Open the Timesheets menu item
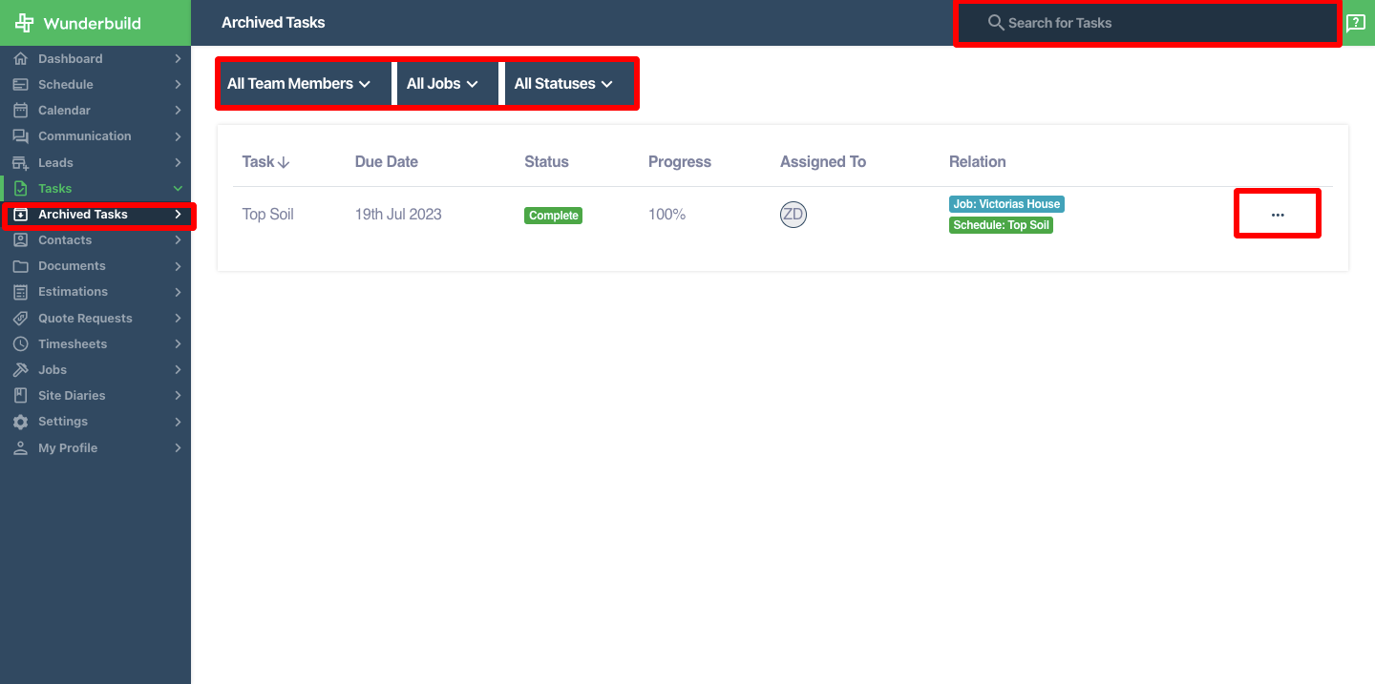This screenshot has width=1375, height=684. [95, 344]
